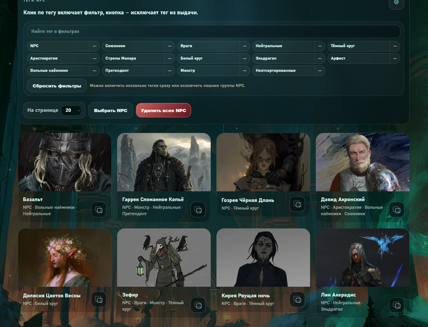Click the tag line NPC · Белый круг
The height and width of the screenshot is (327, 428).
point(40,303)
